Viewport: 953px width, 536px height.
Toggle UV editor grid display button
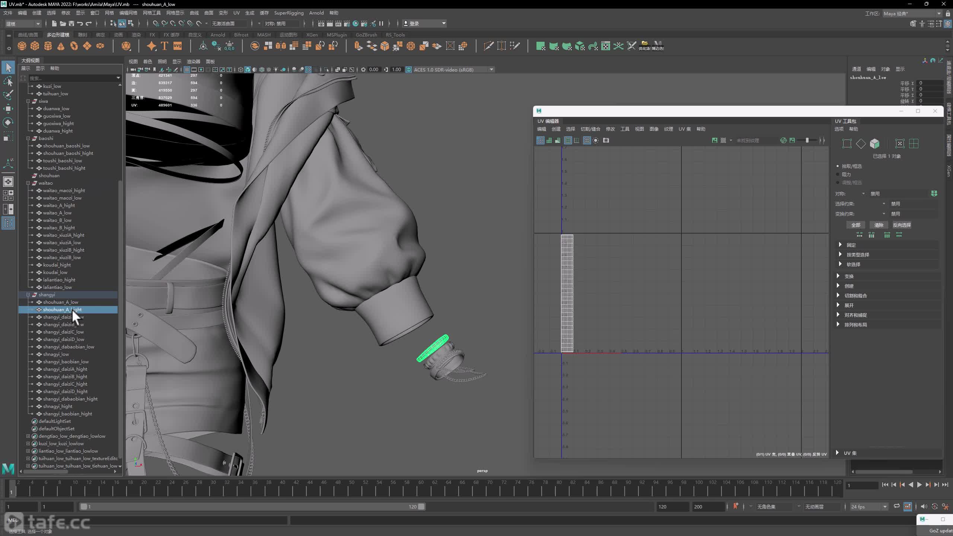(x=587, y=140)
